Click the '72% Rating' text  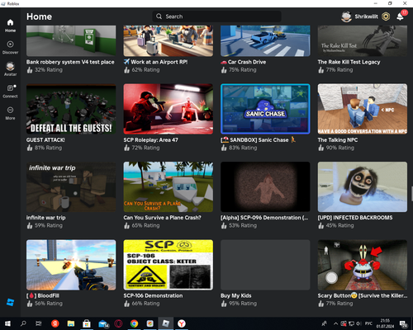pyautogui.click(x=145, y=148)
